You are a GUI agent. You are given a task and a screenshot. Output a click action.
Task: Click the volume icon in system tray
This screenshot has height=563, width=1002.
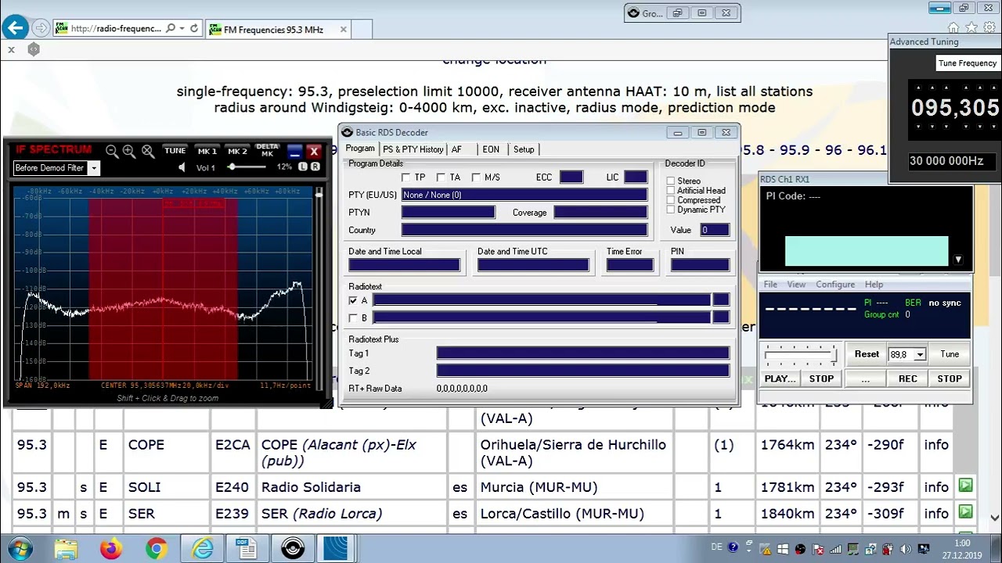[906, 549]
